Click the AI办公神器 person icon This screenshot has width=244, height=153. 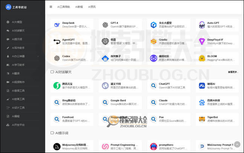pyautogui.click(x=8, y=56)
